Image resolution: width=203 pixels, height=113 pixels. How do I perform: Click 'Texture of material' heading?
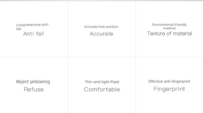(x=170, y=34)
